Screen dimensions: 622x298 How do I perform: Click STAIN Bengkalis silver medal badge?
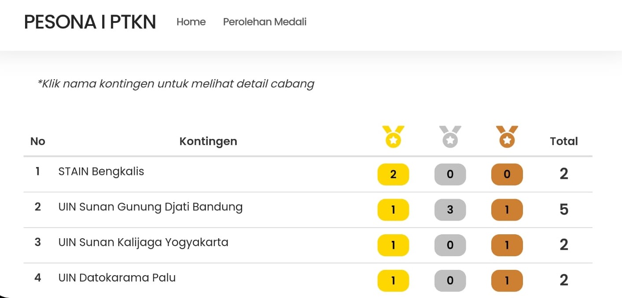tap(450, 174)
